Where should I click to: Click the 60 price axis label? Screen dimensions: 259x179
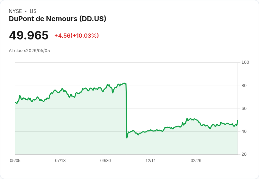click(x=244, y=109)
